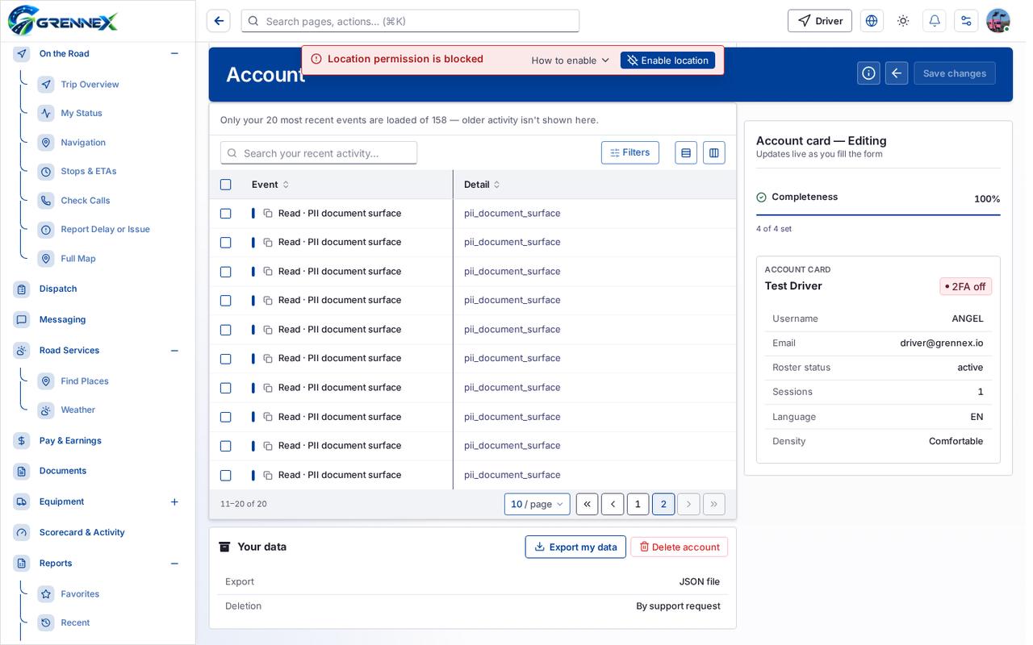1033x645 pixels.
Task: Go to the previous page of events
Action: pyautogui.click(x=613, y=504)
